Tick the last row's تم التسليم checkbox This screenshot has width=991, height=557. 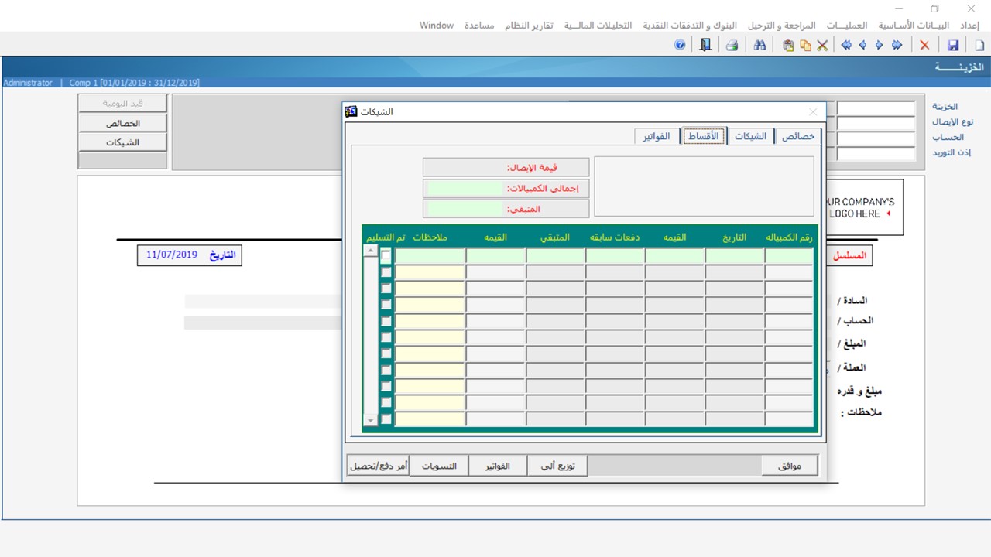tap(386, 419)
